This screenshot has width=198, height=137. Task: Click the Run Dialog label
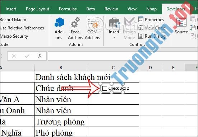[x=155, y=36]
